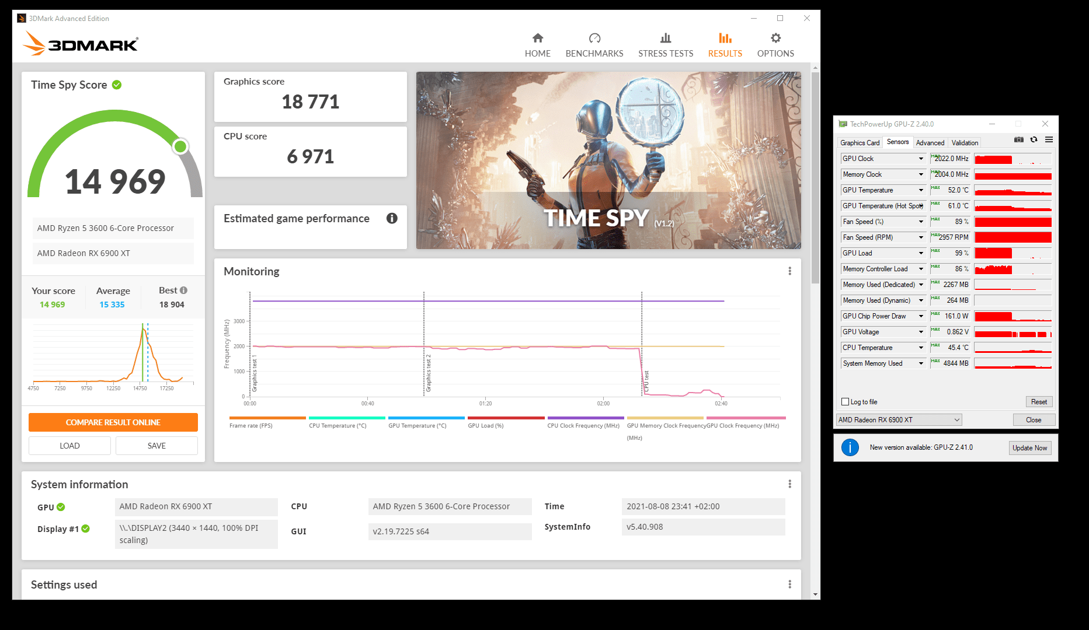Click the GPU Voltage sensor graph
The image size is (1089, 630).
[1013, 332]
